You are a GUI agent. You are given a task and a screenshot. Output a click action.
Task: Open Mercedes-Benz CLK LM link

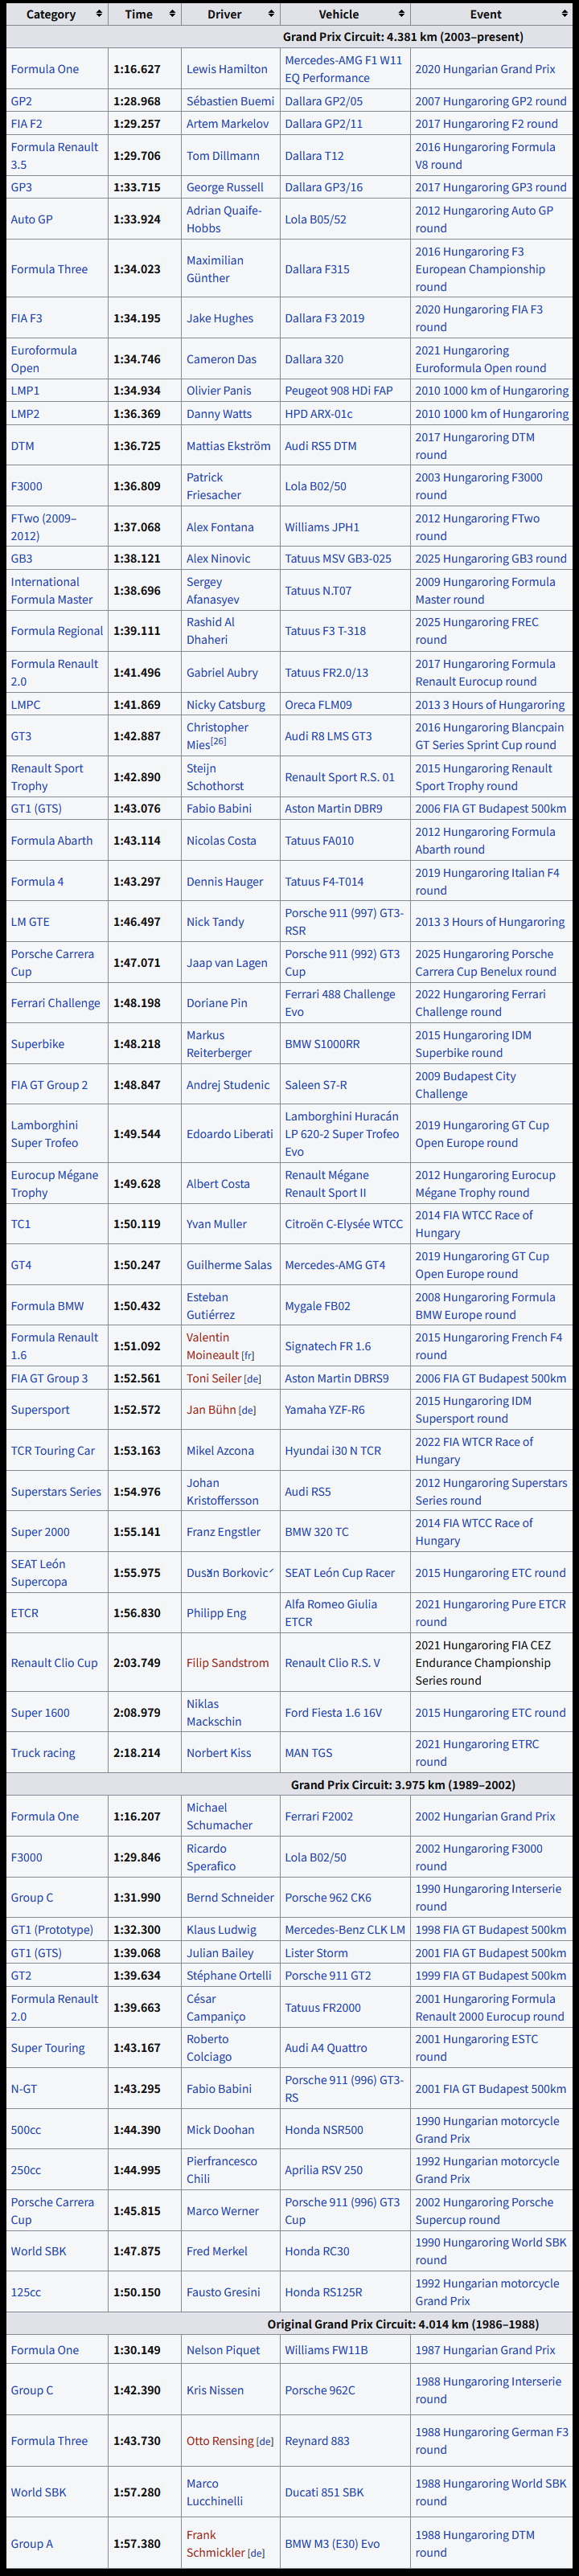pos(345,1929)
